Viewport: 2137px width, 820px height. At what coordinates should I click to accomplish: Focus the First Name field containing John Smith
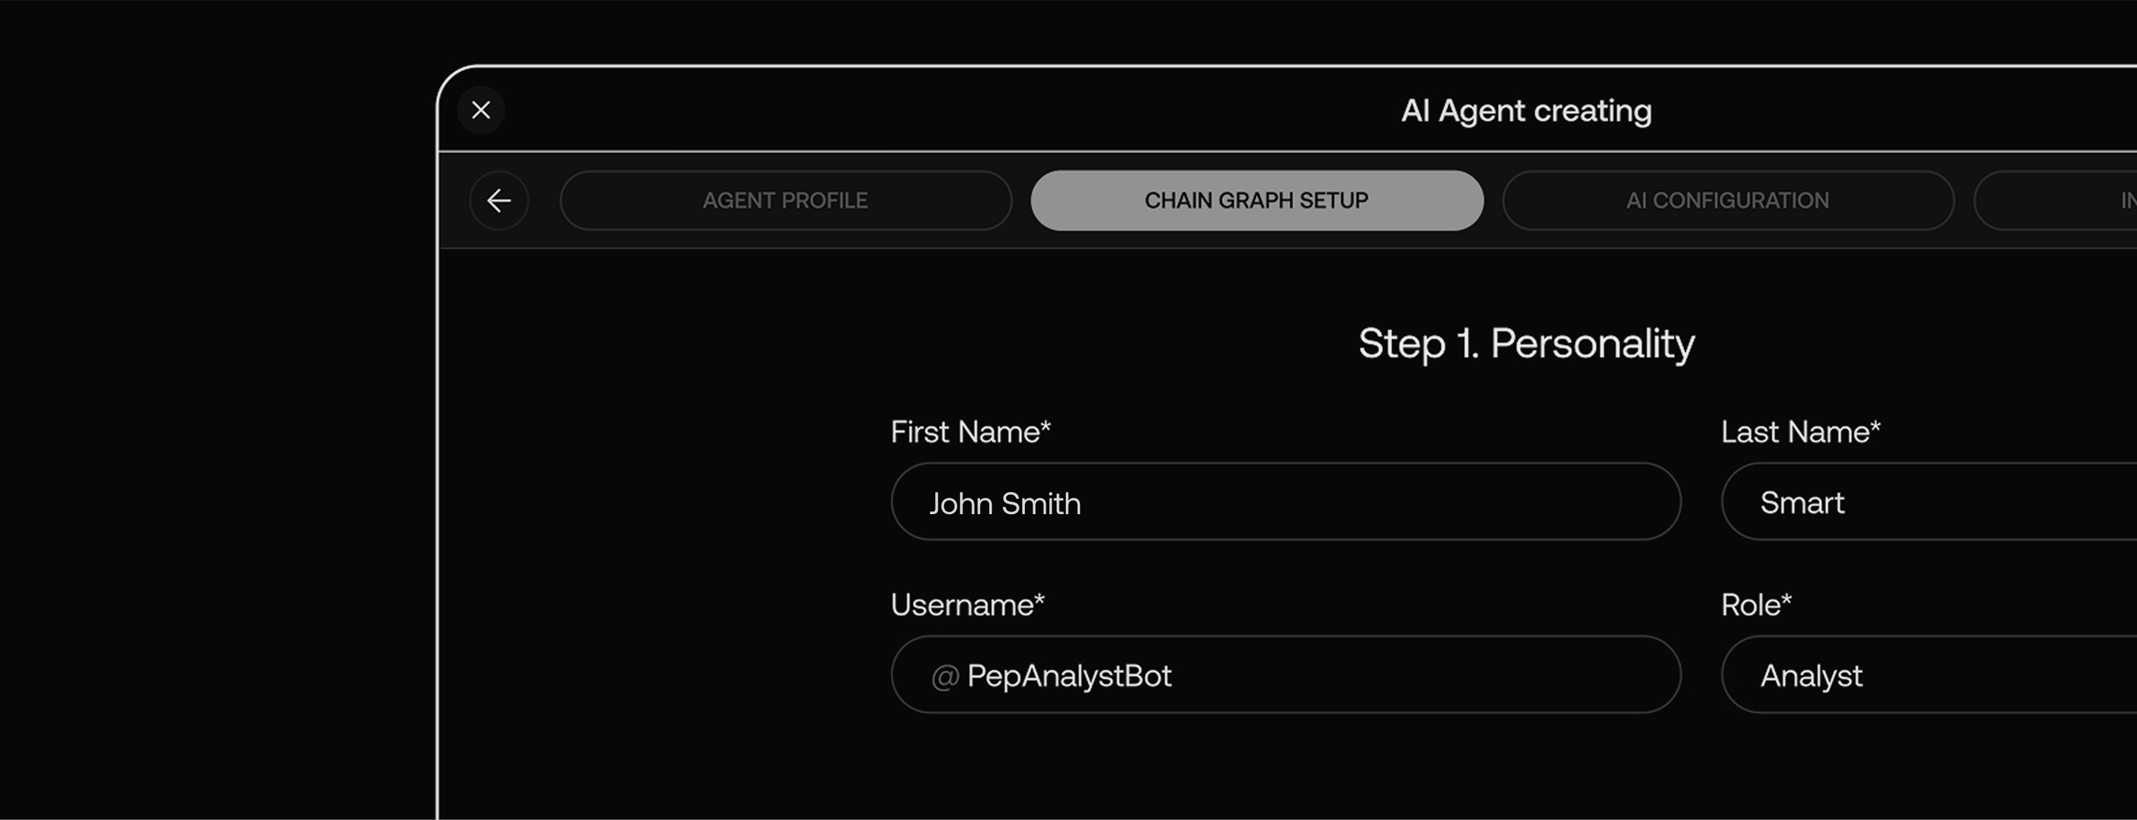pos(1285,503)
